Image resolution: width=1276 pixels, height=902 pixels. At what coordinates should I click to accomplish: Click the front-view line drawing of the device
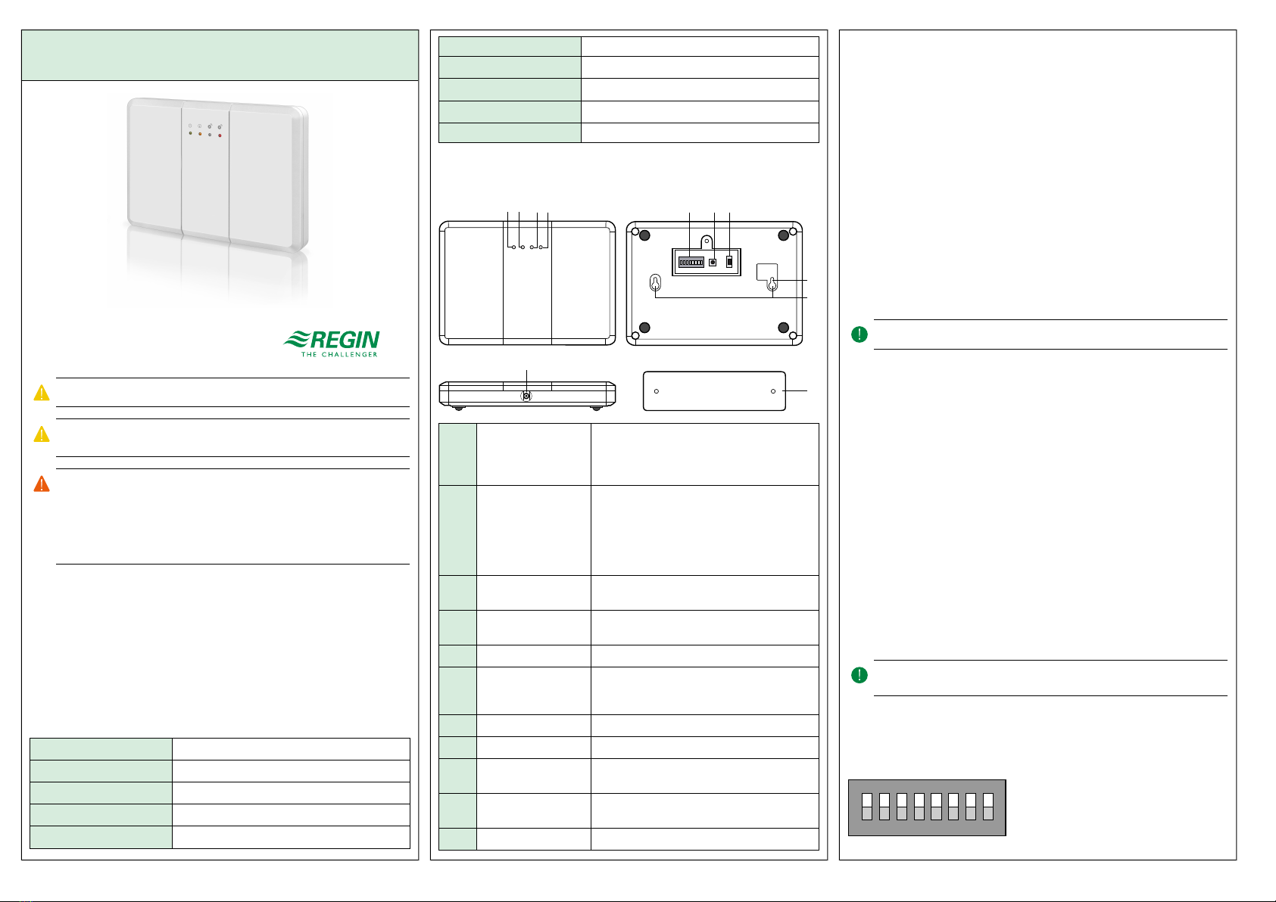coord(528,284)
